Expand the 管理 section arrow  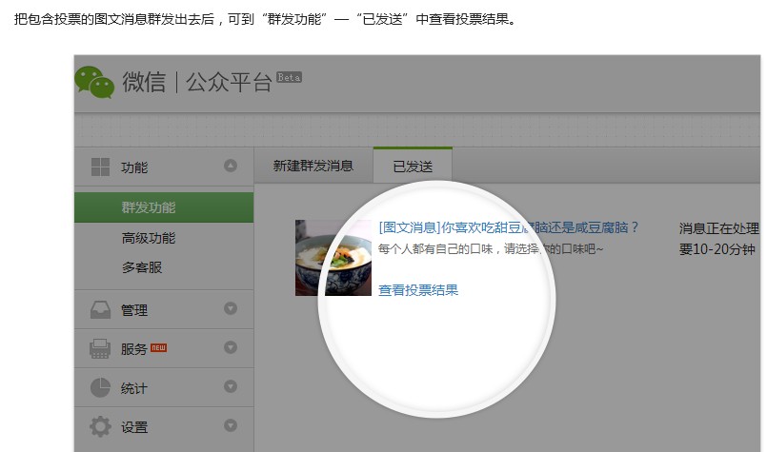(230, 308)
